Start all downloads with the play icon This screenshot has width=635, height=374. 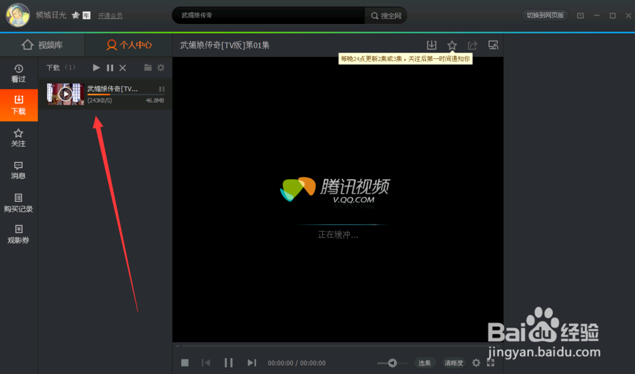point(97,67)
